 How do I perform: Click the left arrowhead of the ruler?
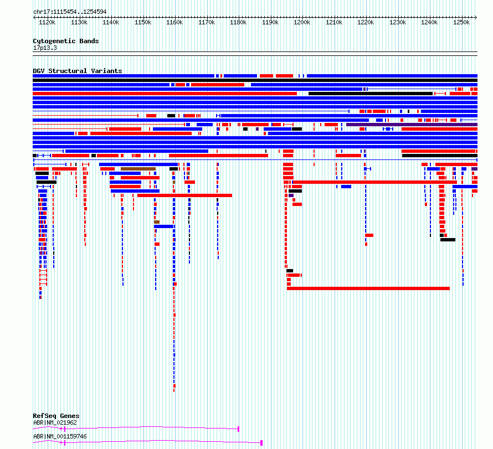34,17
